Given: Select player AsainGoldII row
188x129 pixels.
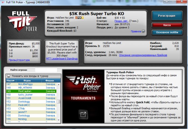Looking at the screenshot, I should tap(31, 98).
